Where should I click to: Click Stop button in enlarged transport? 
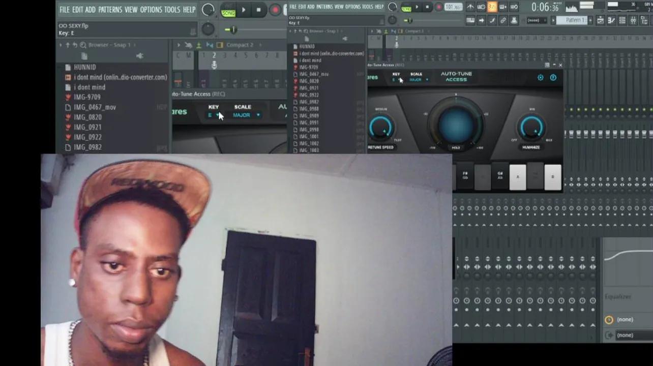258,10
